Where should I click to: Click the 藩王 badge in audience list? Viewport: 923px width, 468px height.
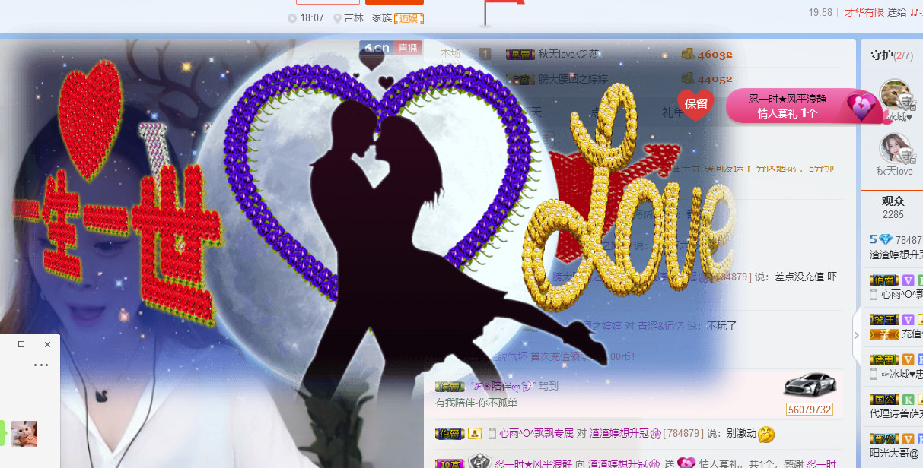[x=883, y=320]
